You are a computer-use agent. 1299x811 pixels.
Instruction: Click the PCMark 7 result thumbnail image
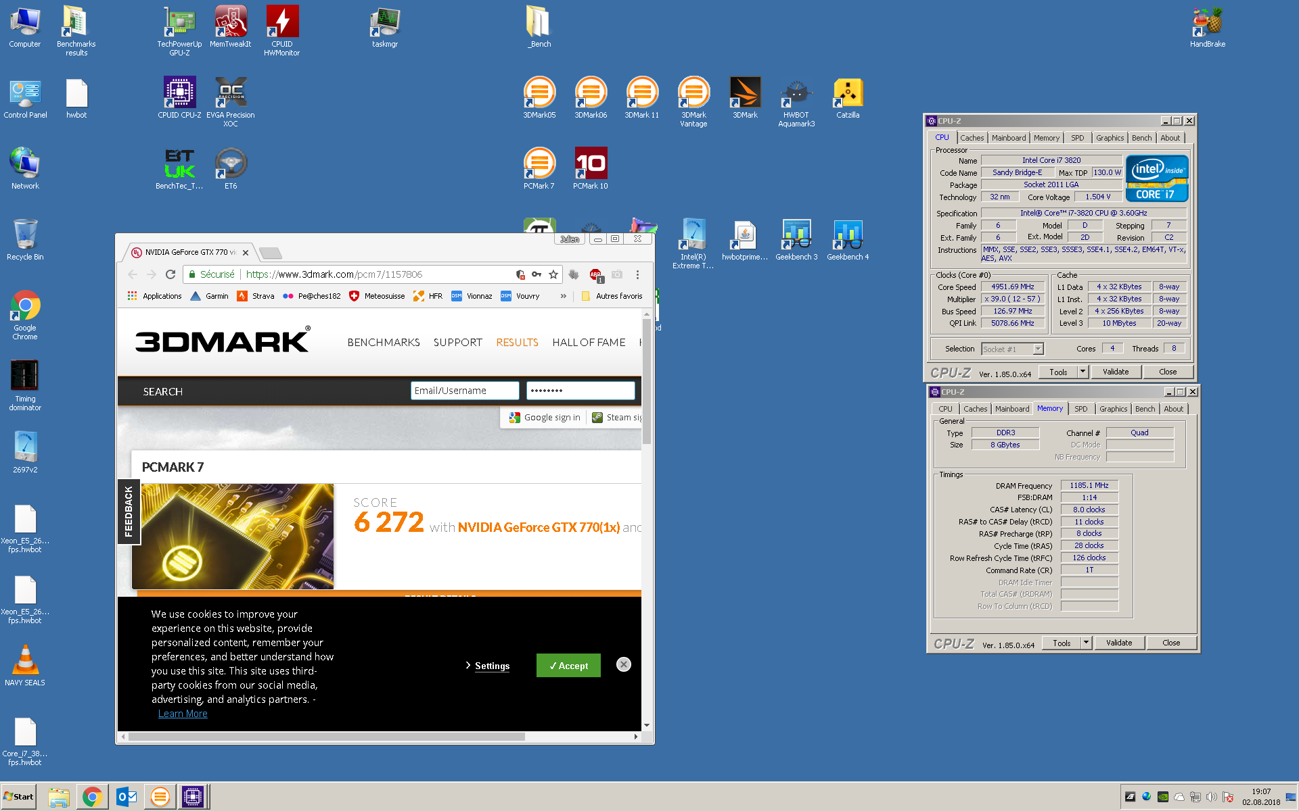[x=233, y=536]
